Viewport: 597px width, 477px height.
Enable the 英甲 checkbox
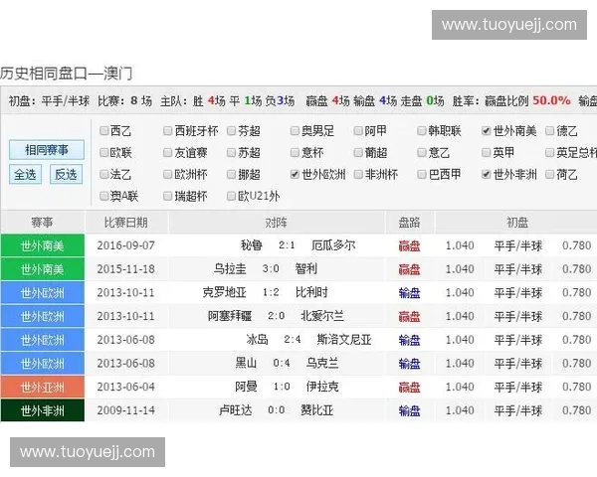point(486,153)
